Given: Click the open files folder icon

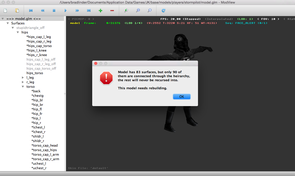Looking at the screenshot, I should (x=17, y=11).
